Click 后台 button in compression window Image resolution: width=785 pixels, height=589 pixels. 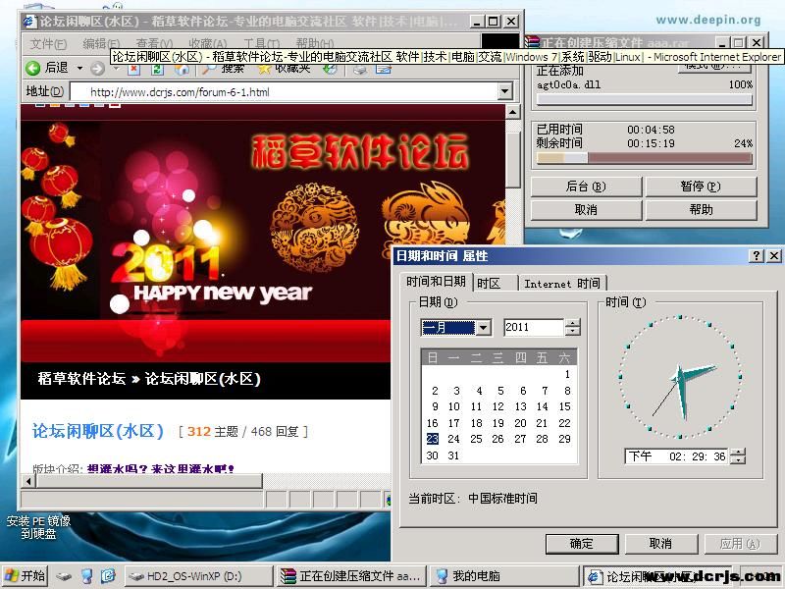(586, 187)
